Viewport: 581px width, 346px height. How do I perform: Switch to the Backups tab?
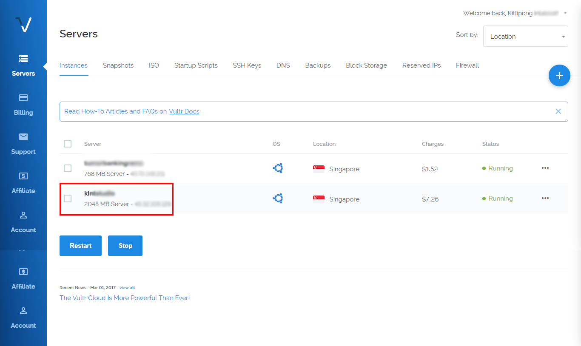point(318,65)
